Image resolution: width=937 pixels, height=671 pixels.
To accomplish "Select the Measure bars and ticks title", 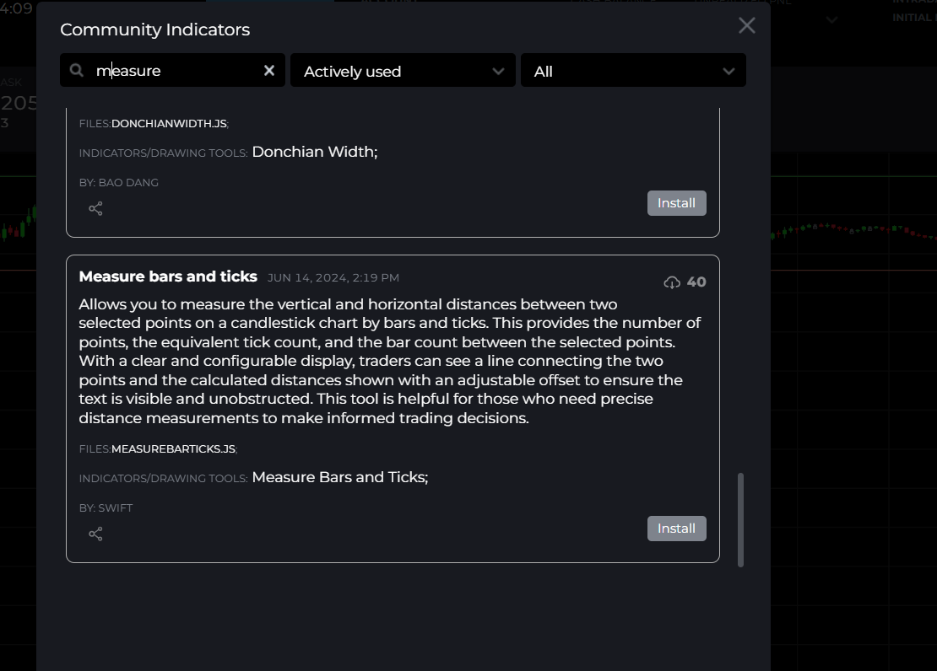I will click(168, 276).
